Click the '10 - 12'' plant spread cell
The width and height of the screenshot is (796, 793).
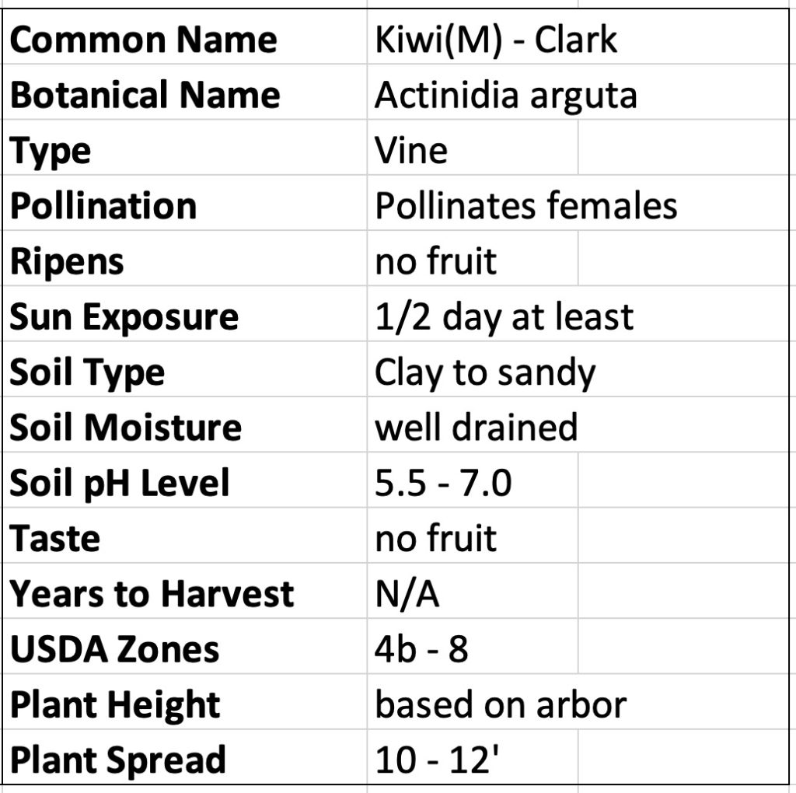click(436, 760)
